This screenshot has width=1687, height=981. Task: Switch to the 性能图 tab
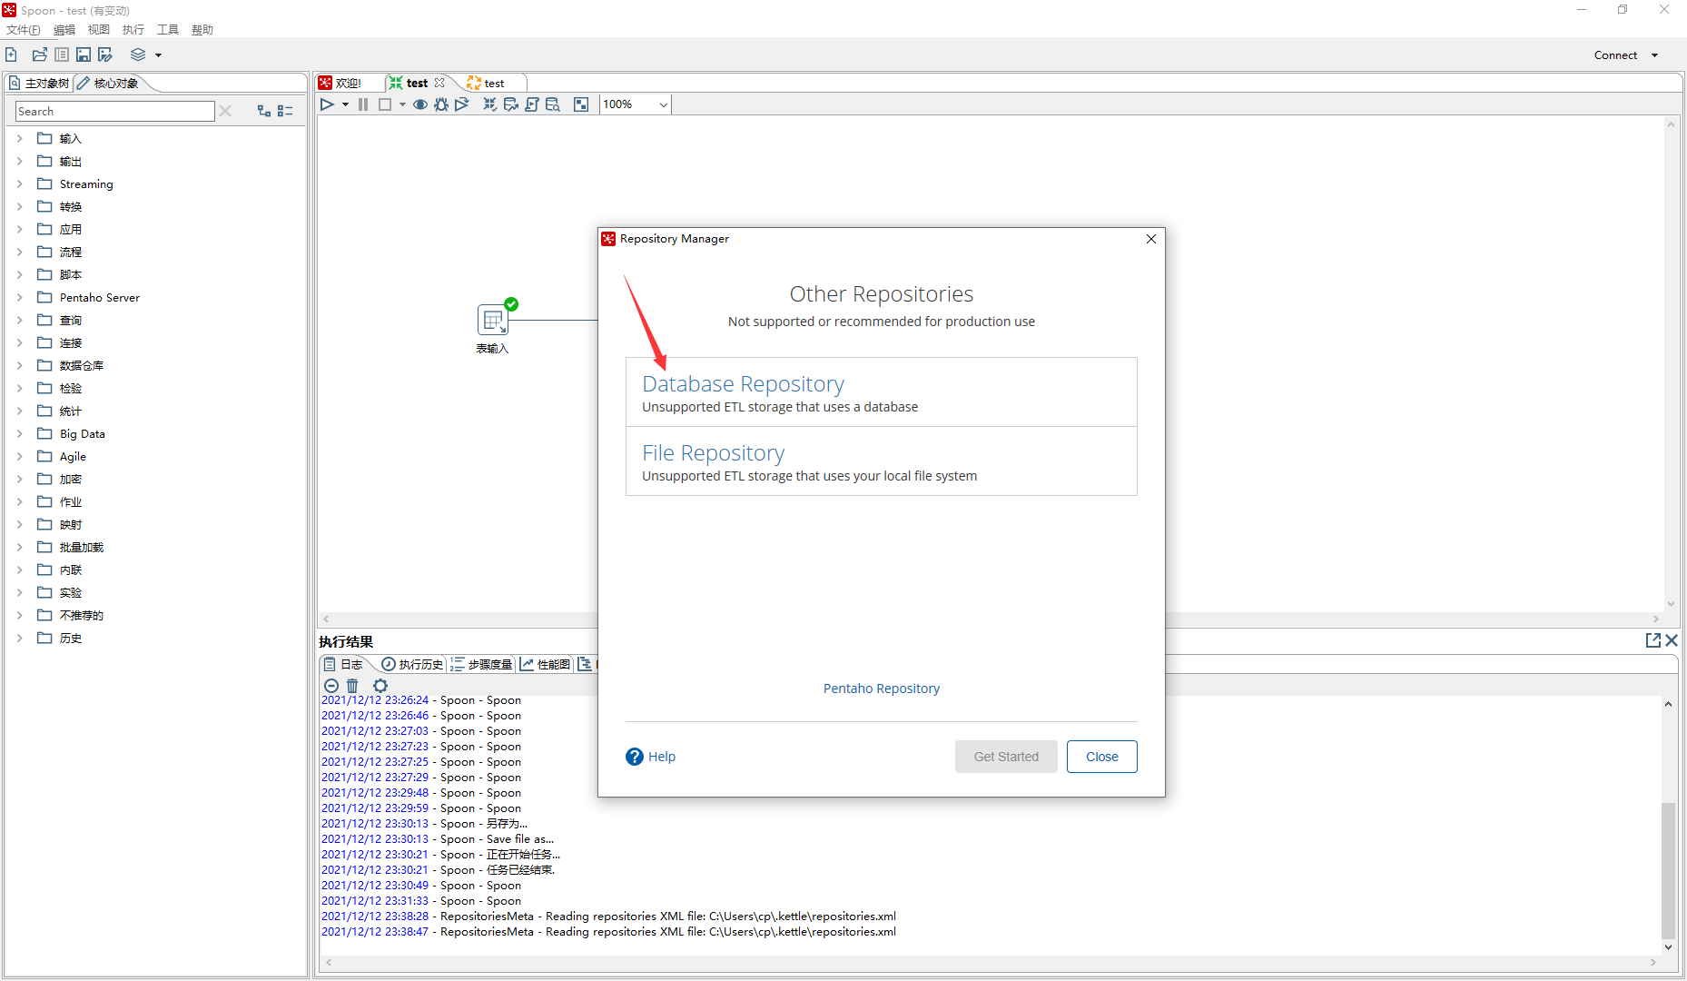coord(545,664)
